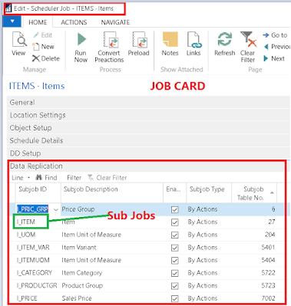The height and width of the screenshot is (306, 291).
Task: Toggle Enabled checkbox for Sales Price
Action: coord(175,298)
